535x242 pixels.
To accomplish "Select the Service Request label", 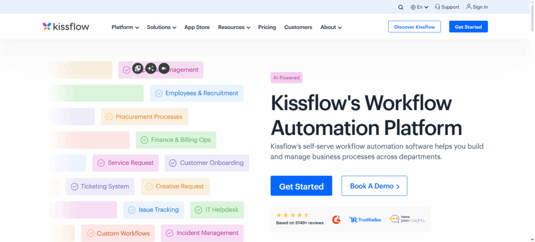I will [131, 163].
